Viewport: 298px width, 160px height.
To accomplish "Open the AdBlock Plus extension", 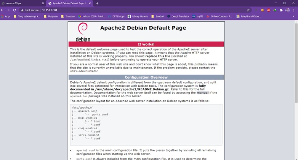I will pos(269,10).
